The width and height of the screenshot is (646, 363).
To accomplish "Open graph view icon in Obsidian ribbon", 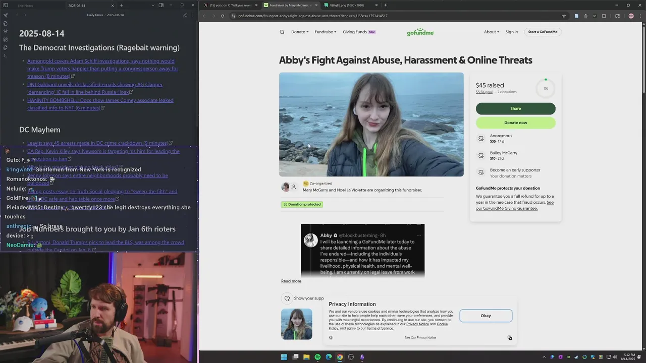I will tap(6, 31).
